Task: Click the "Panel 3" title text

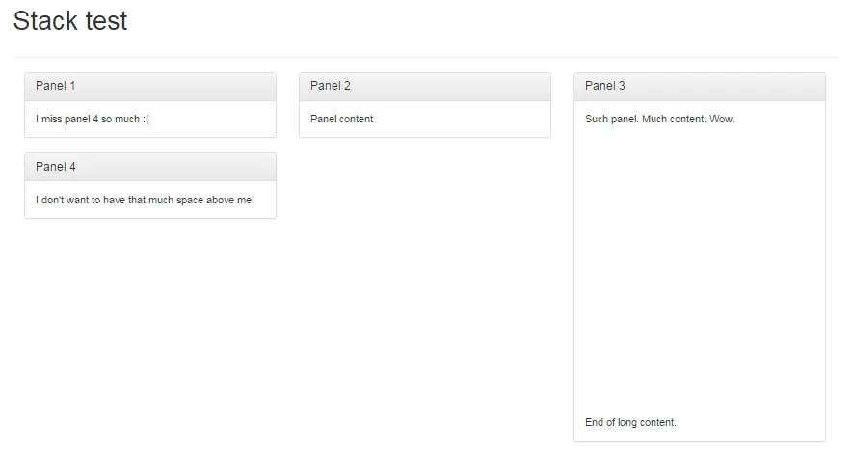Action: coord(604,86)
